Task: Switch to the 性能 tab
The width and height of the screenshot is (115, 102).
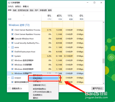Action: point(15,10)
